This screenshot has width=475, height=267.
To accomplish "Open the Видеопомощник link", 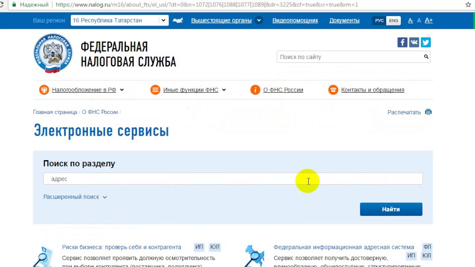I will pyautogui.click(x=295, y=20).
